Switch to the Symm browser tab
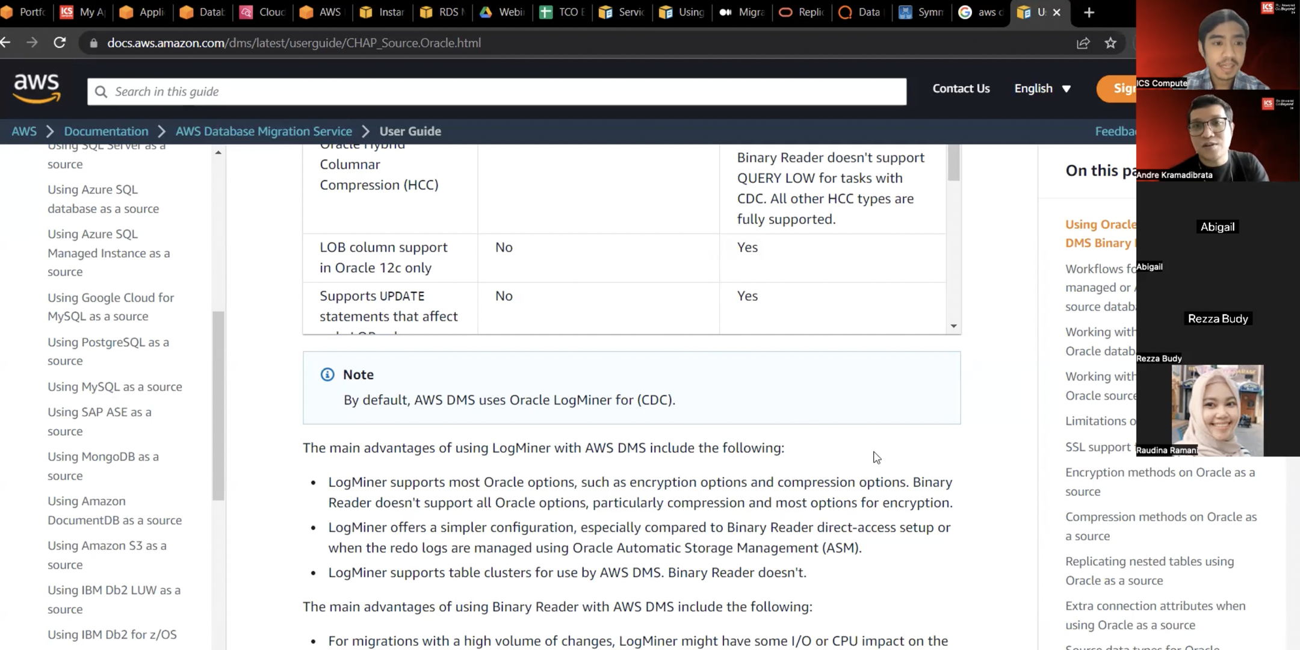The height and width of the screenshot is (650, 1300). pyautogui.click(x=922, y=12)
